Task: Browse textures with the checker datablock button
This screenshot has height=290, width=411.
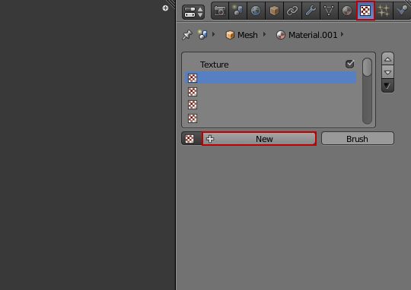Action: [191, 139]
